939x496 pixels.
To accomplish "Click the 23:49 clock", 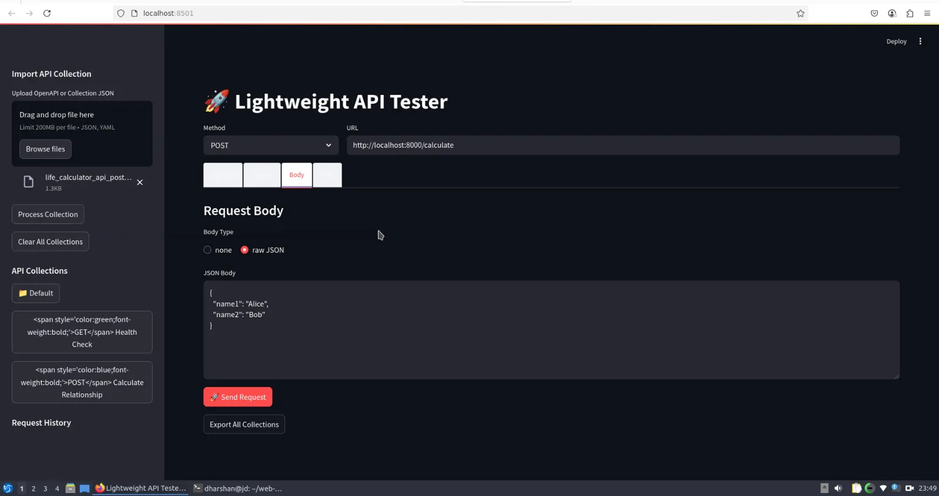I will click(x=927, y=488).
